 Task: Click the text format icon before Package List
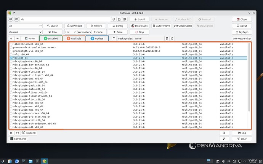point(114,38)
